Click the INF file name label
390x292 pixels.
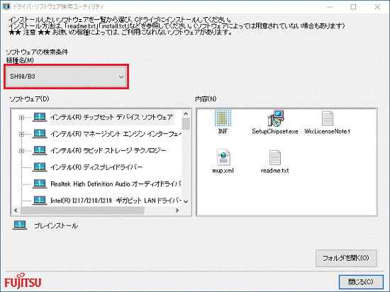(223, 131)
